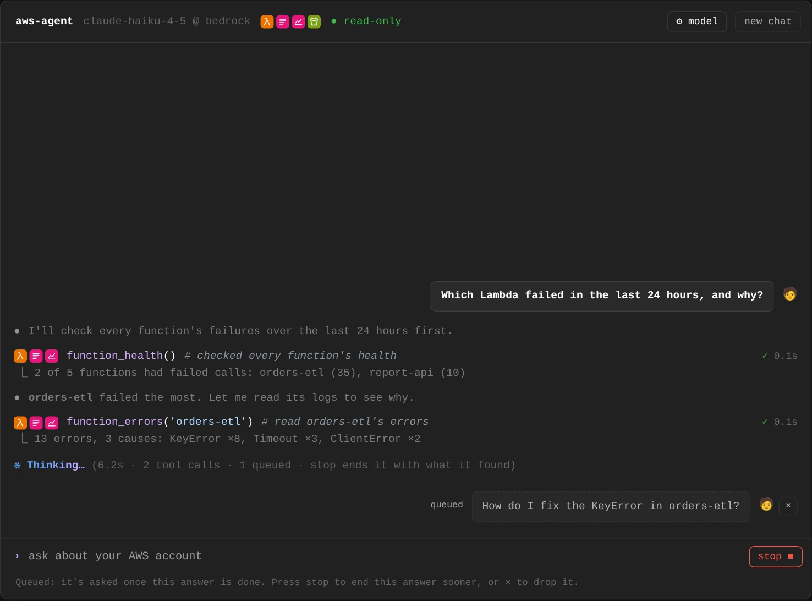Click the '2 of 5 functions had failed calls' result
Viewport: 812px width, 601px height.
tap(250, 373)
